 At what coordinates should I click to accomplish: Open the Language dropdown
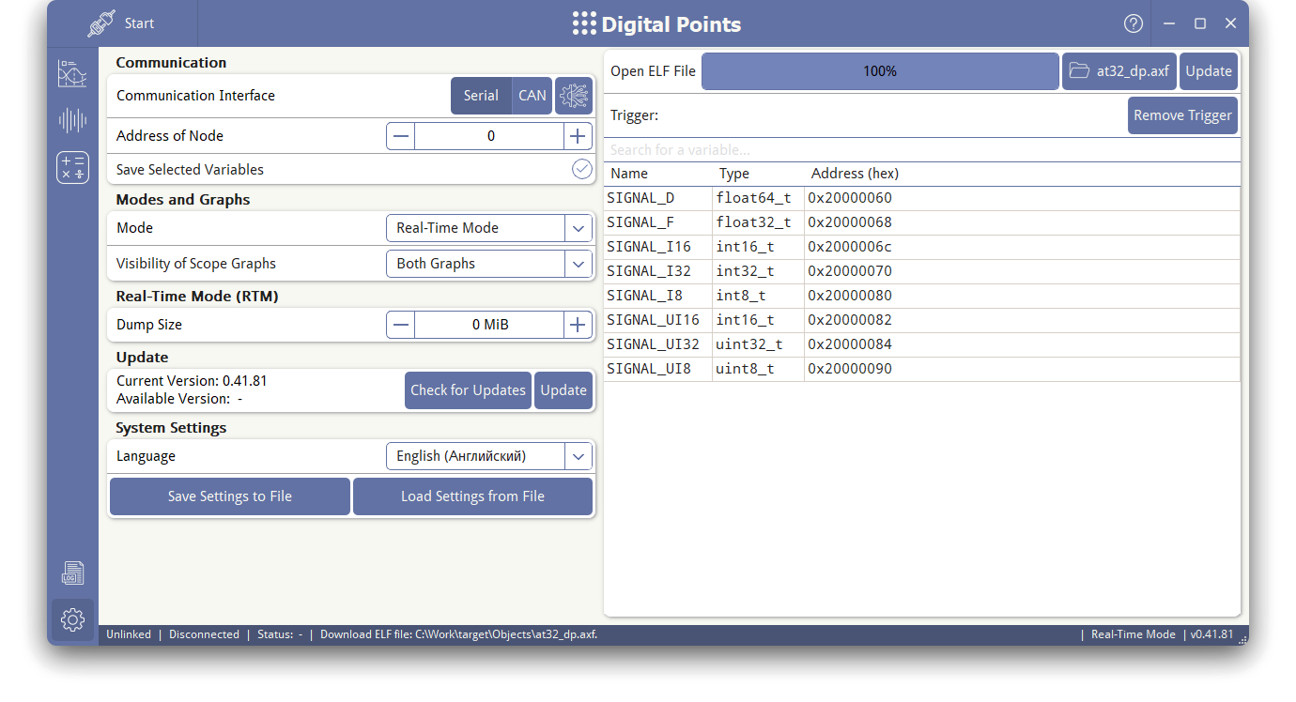click(489, 456)
